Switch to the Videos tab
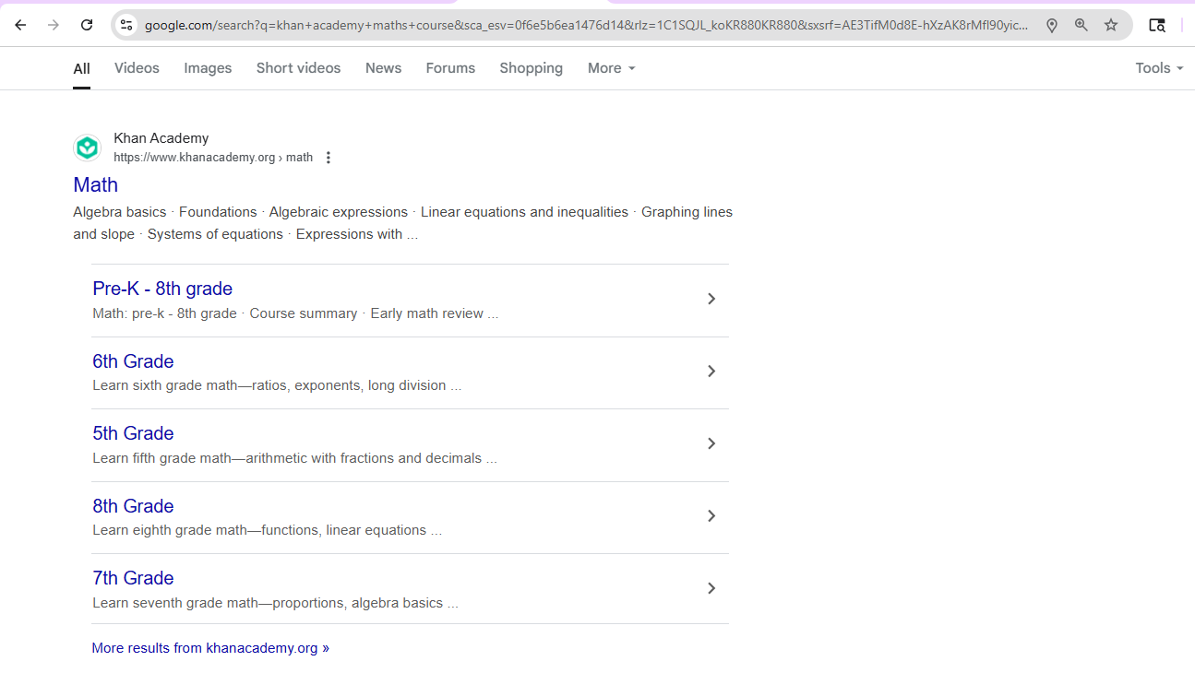The height and width of the screenshot is (673, 1195). tap(137, 68)
